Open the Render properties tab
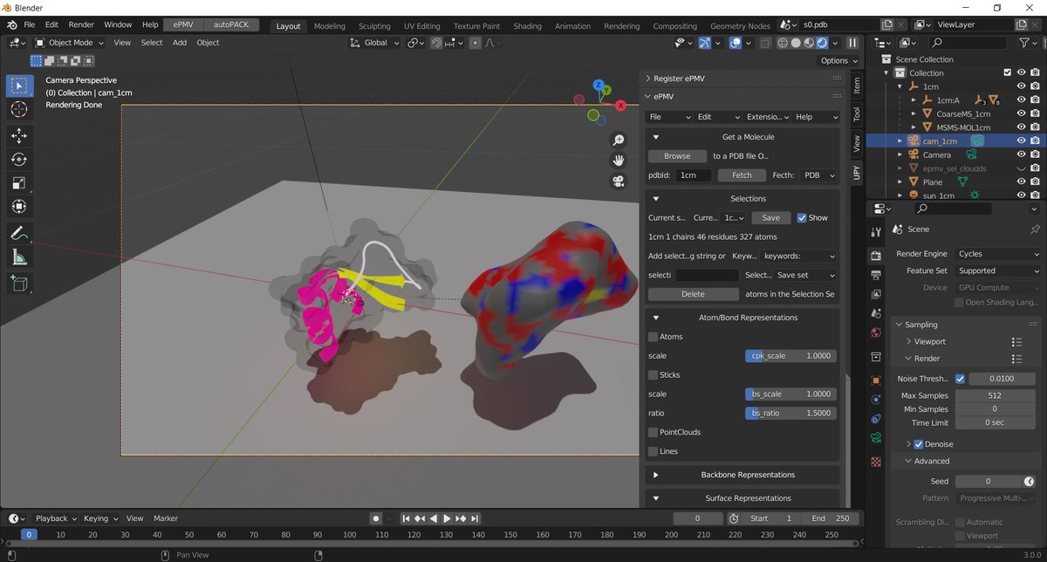 (x=876, y=256)
